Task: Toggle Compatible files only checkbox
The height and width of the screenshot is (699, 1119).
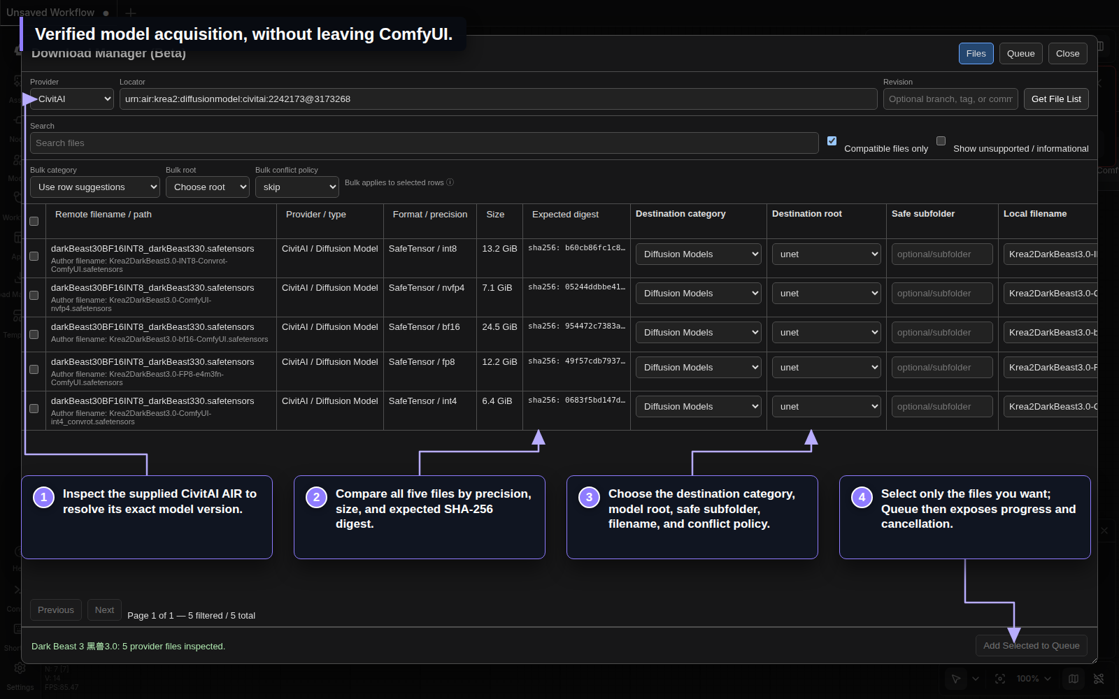Action: point(832,140)
